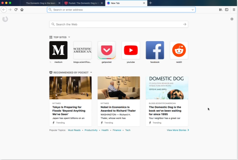Switch to The Domestic Dog tab
The width and height of the screenshot is (238, 160).
(41, 3)
